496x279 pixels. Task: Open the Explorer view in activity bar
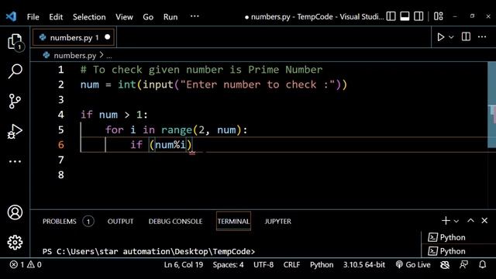[15, 41]
